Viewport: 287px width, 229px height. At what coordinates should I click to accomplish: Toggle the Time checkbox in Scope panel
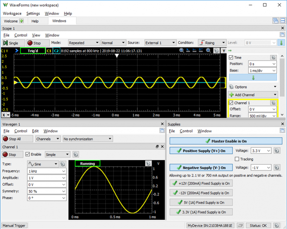[x=231, y=58]
